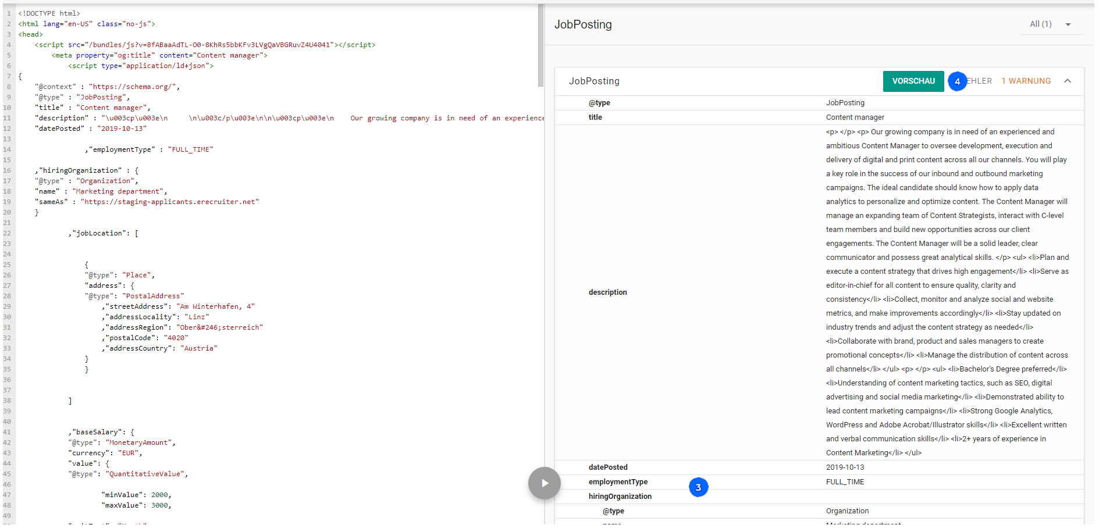Click the "streetAddress" Am Winterhafen code line
The image size is (1099, 532).
tap(178, 306)
